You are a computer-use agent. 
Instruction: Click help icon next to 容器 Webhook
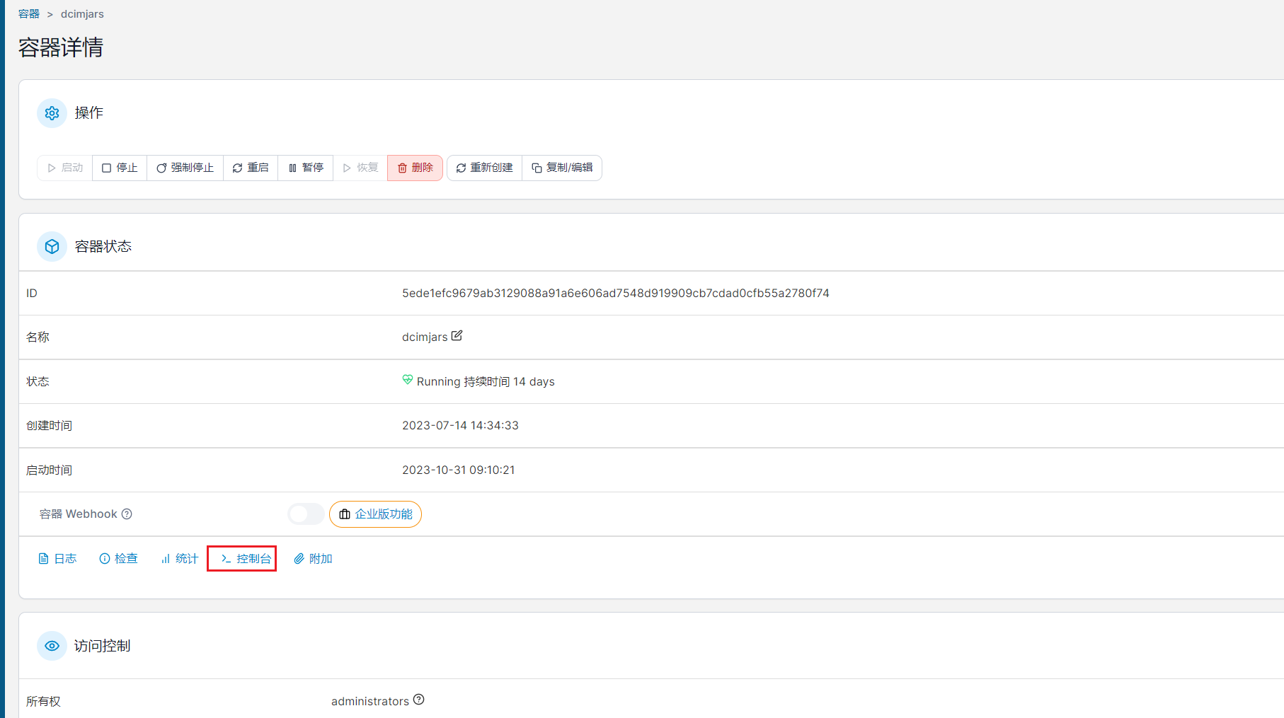click(x=127, y=514)
